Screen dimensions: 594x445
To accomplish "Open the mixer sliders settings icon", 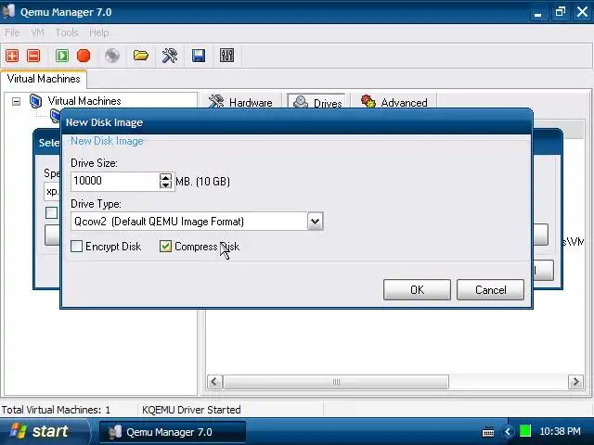I will click(x=226, y=56).
